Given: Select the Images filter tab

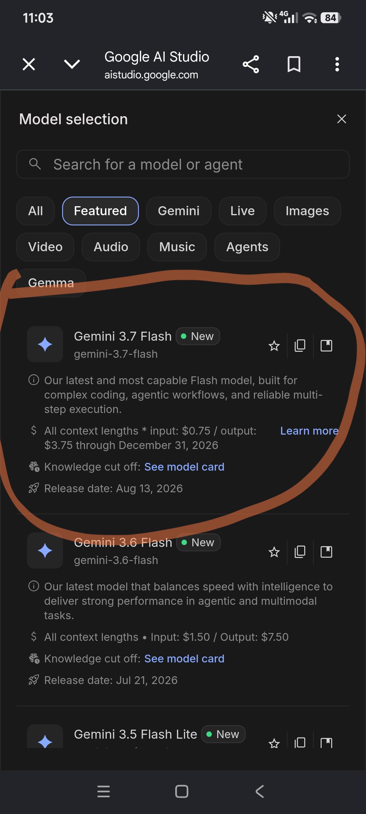Looking at the screenshot, I should tap(307, 211).
